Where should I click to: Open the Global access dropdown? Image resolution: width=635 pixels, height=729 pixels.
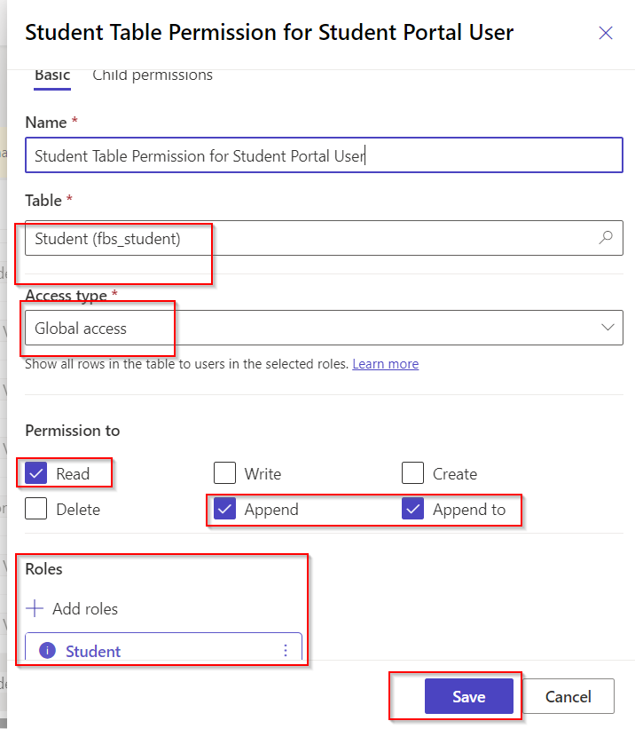click(324, 328)
